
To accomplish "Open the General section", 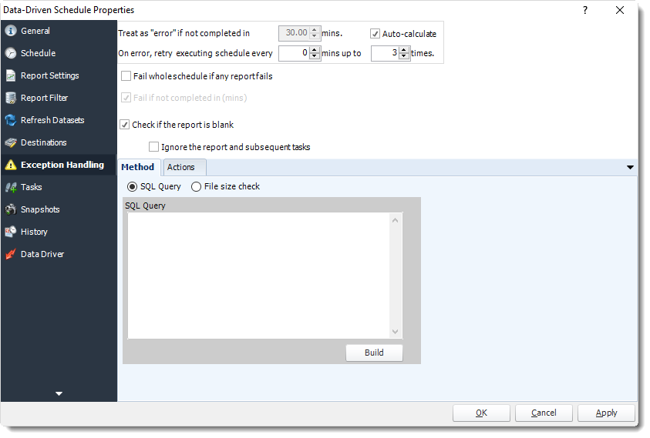I will coord(35,31).
